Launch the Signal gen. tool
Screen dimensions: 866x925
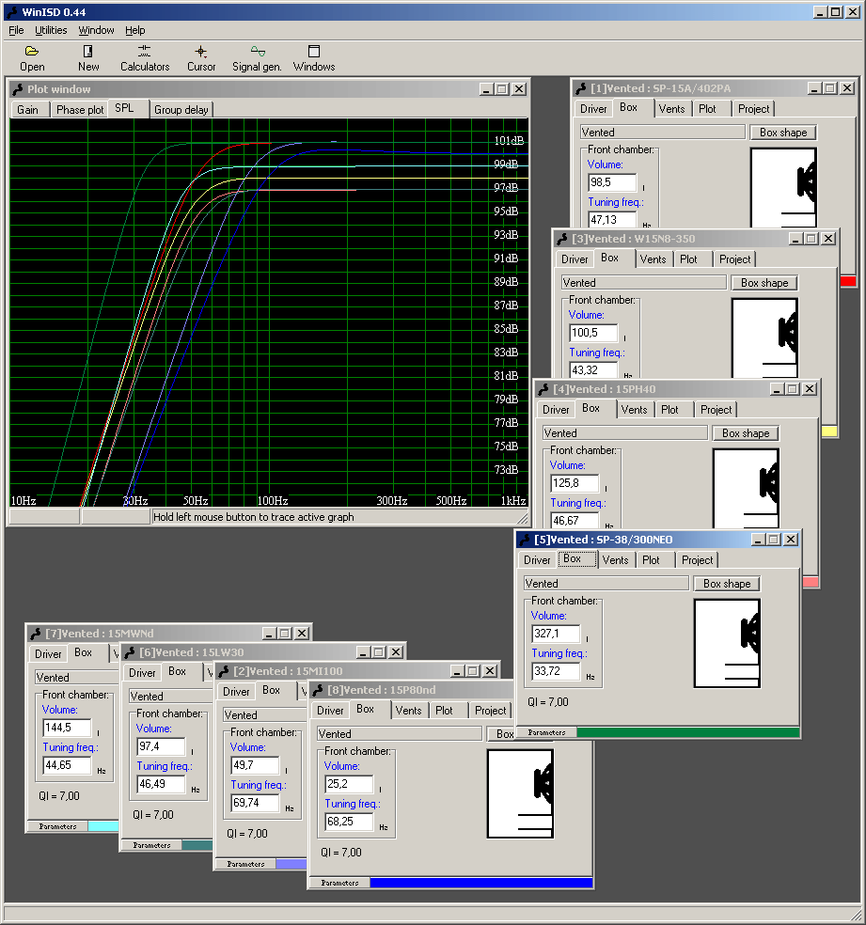point(257,53)
